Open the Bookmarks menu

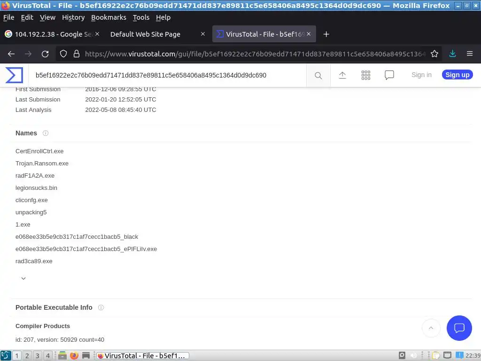tap(109, 17)
